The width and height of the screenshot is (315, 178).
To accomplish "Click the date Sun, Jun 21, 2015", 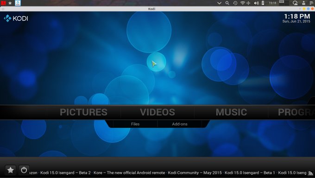I will pyautogui.click(x=296, y=21).
